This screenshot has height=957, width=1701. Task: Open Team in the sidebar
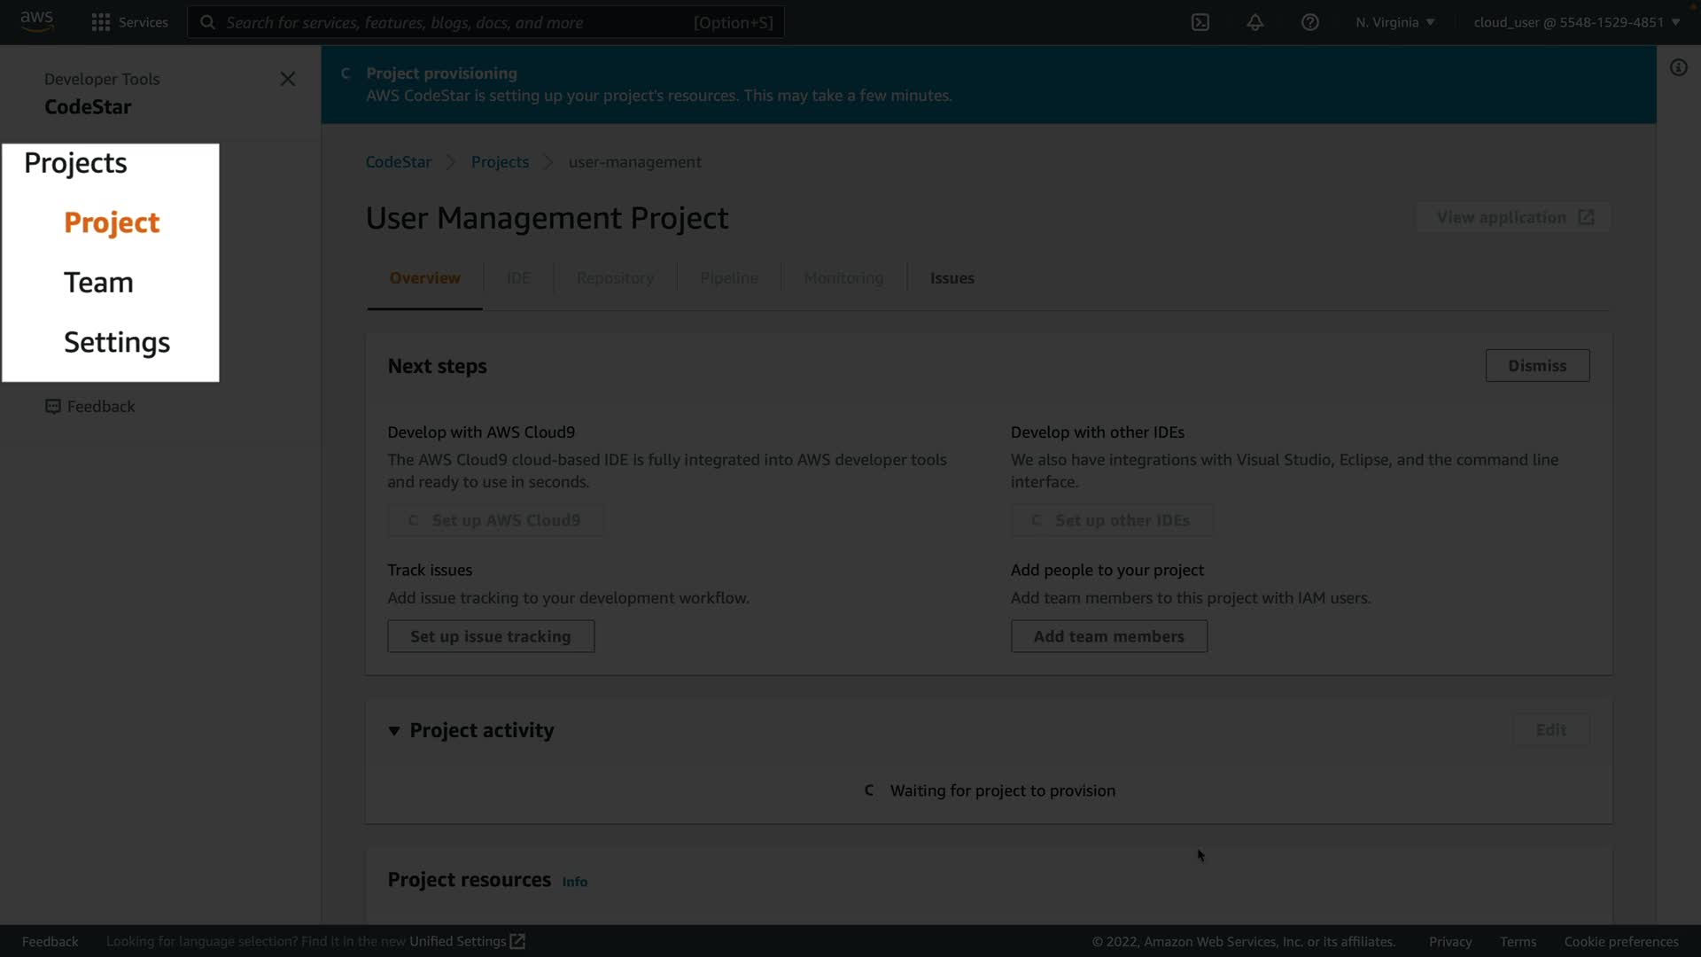click(98, 283)
